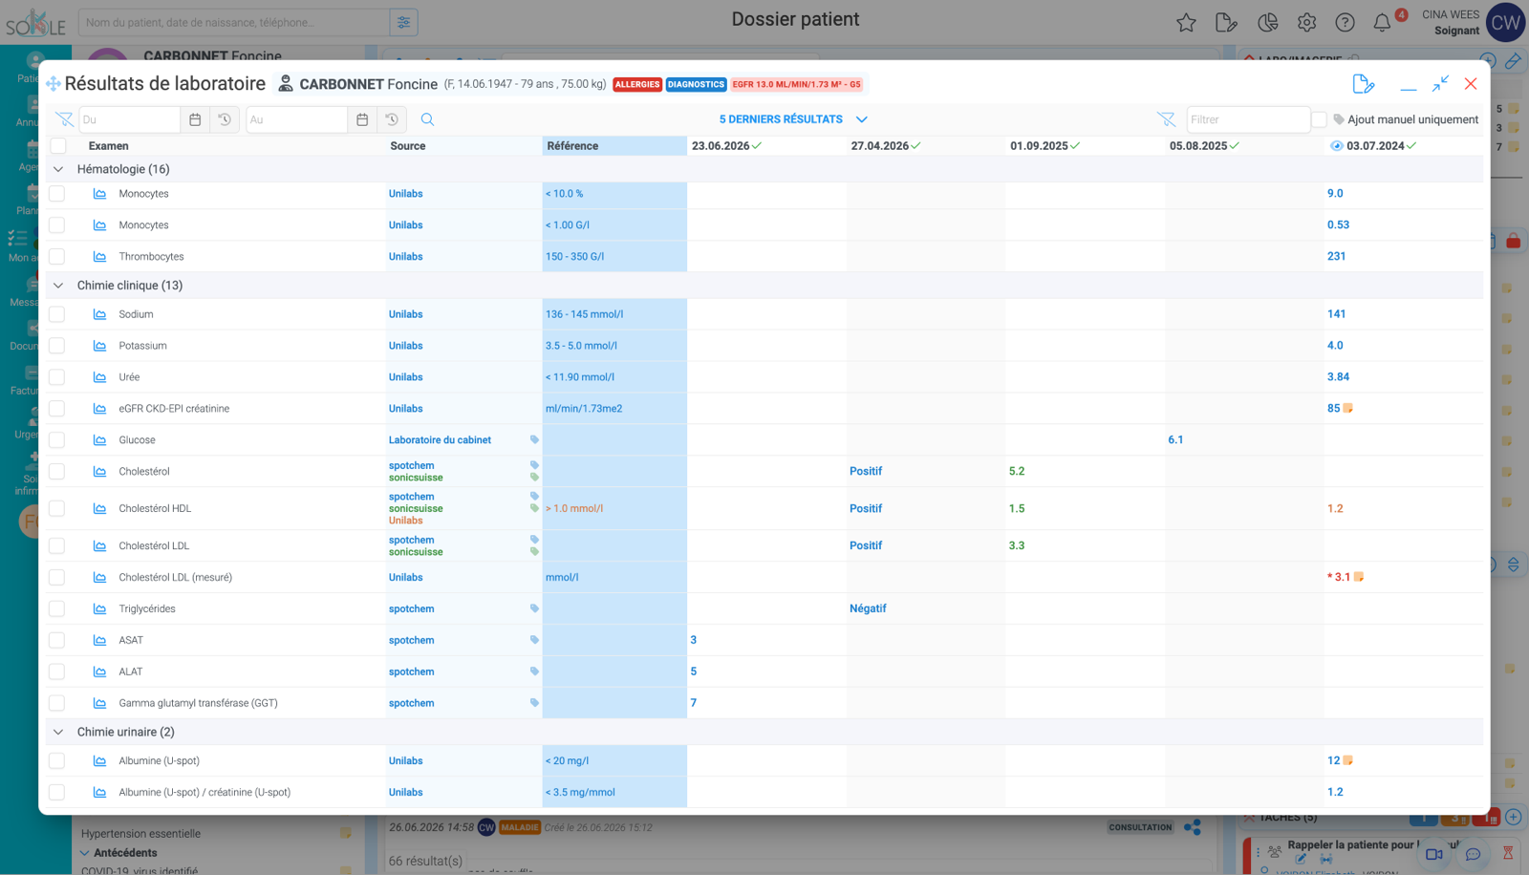Screen dimensions: 1529x875
Task: Click the ALLERGIES badge
Action: (637, 84)
